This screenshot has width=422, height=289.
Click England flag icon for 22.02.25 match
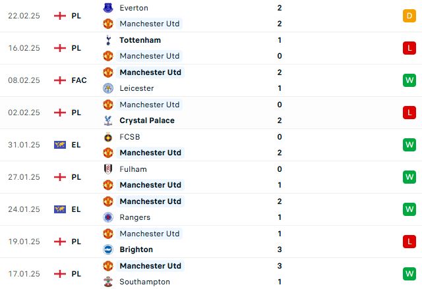tap(60, 16)
